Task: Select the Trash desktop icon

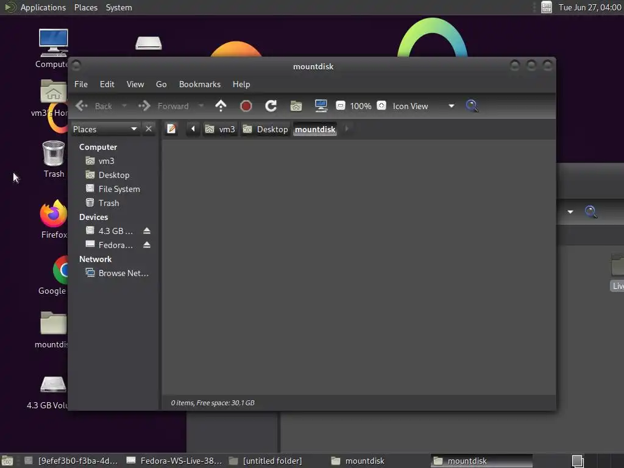Action: click(54, 159)
